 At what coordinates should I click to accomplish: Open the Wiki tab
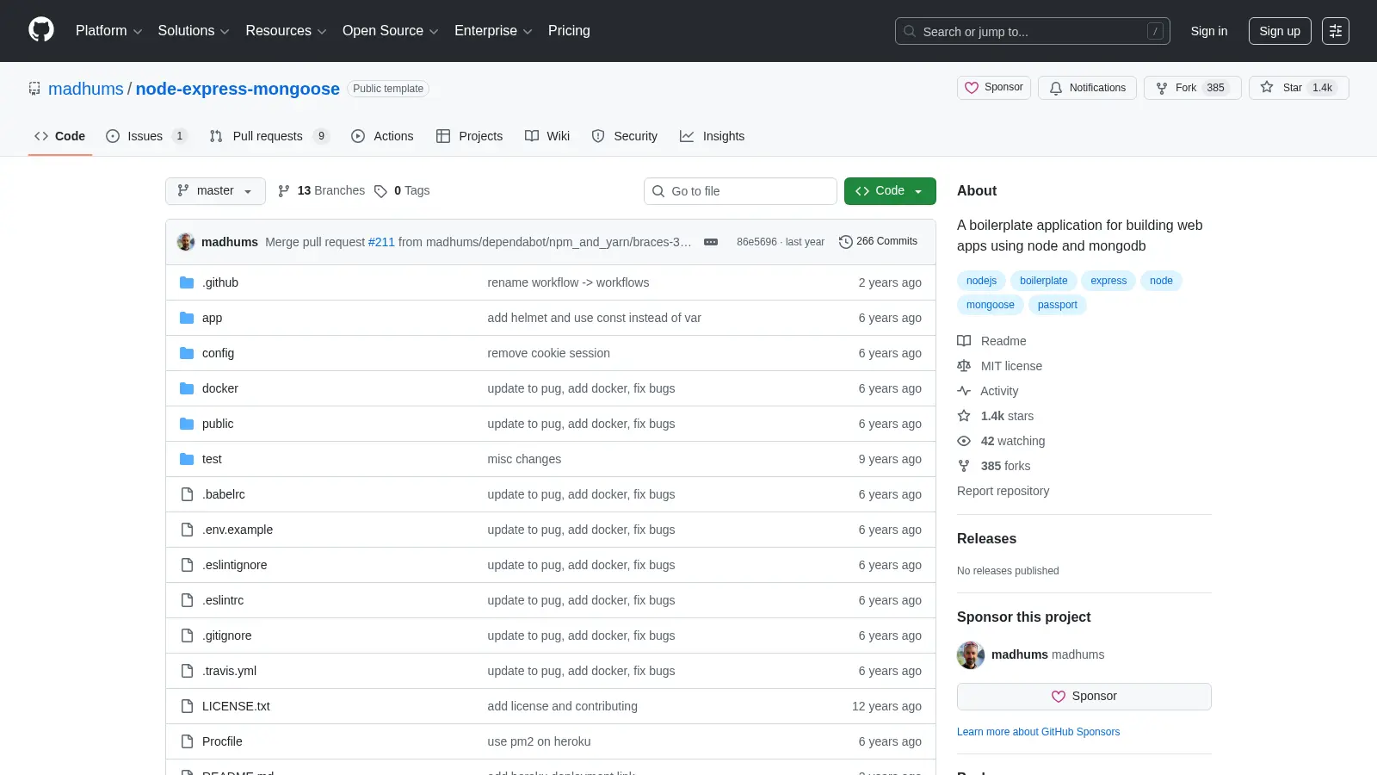[547, 136]
